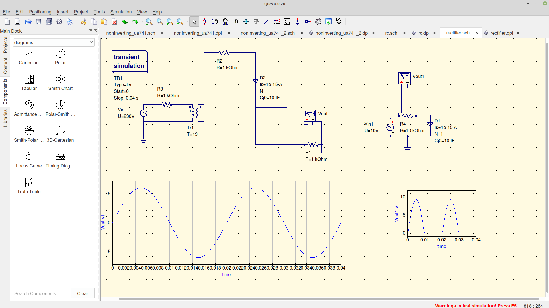Image resolution: width=549 pixels, height=308 pixels.
Task: View the data display page
Action: coord(329,22)
